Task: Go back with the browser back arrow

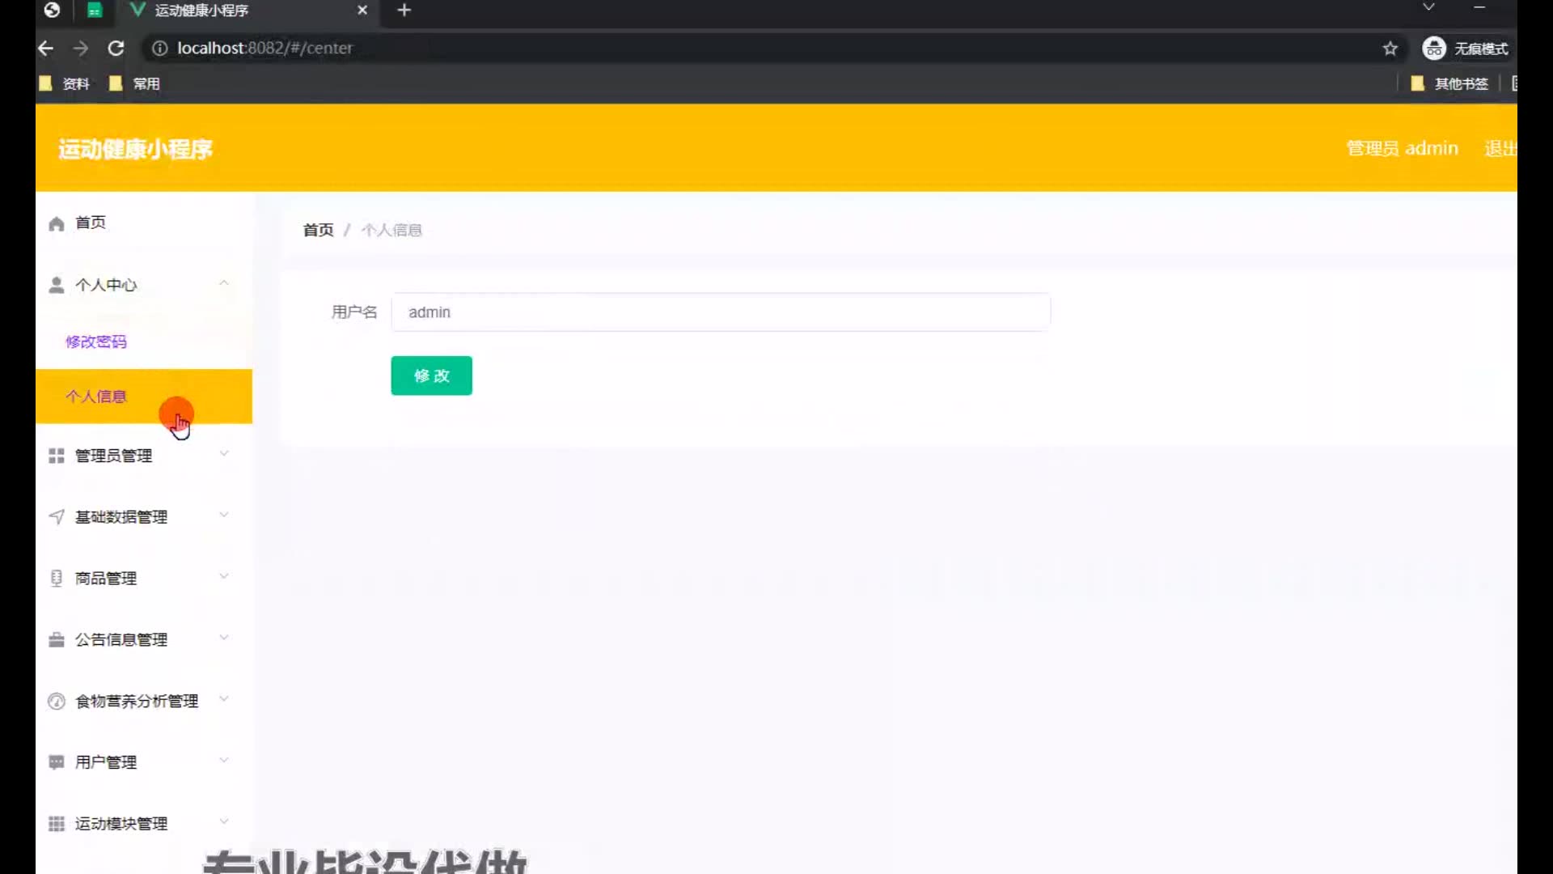Action: [45, 49]
